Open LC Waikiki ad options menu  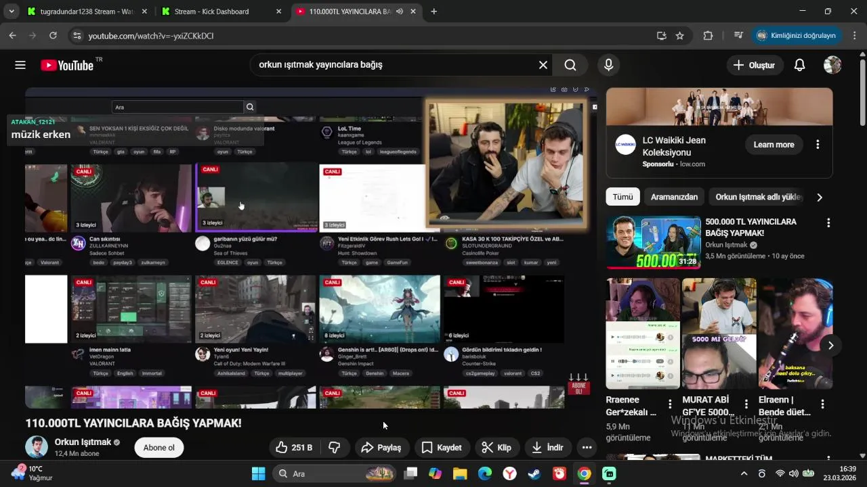pyautogui.click(x=818, y=144)
